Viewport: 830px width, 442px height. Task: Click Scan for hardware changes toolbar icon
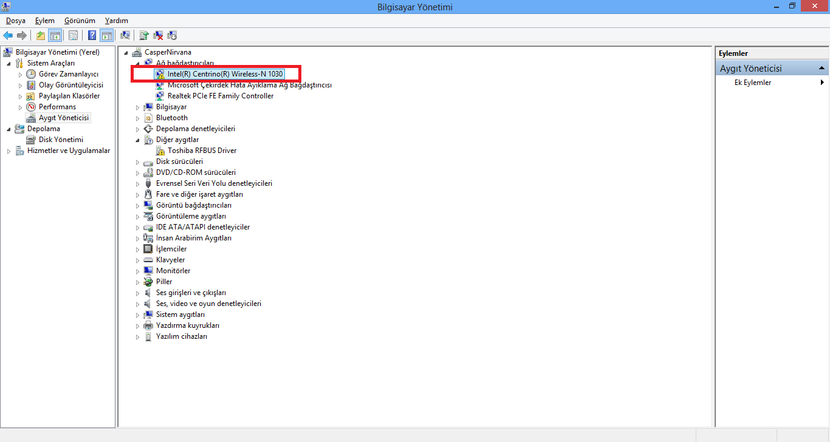125,35
